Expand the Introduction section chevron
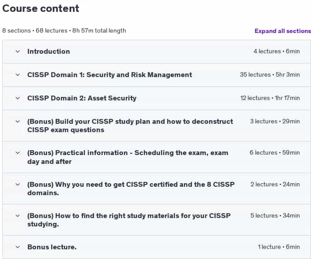Screen dimensions: 311x259 point(18,52)
